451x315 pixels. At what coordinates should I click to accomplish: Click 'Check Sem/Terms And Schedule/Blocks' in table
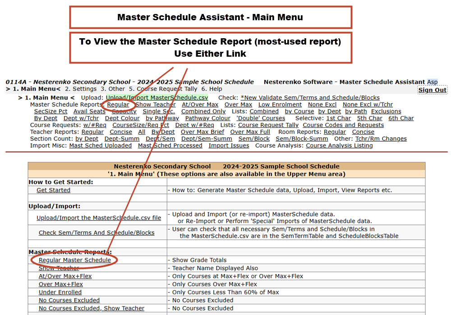(97, 233)
